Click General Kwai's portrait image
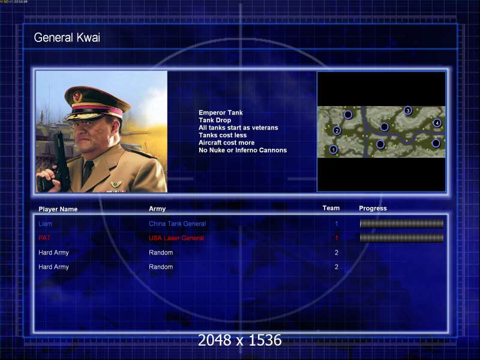The width and height of the screenshot is (480, 360). (x=101, y=131)
